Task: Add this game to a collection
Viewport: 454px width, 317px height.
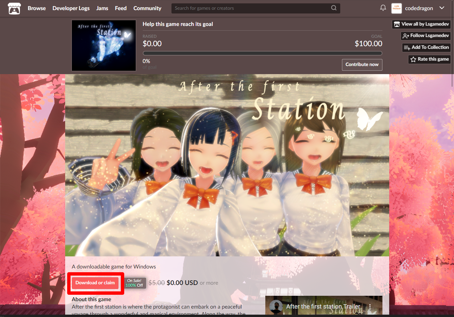Action: pyautogui.click(x=426, y=47)
